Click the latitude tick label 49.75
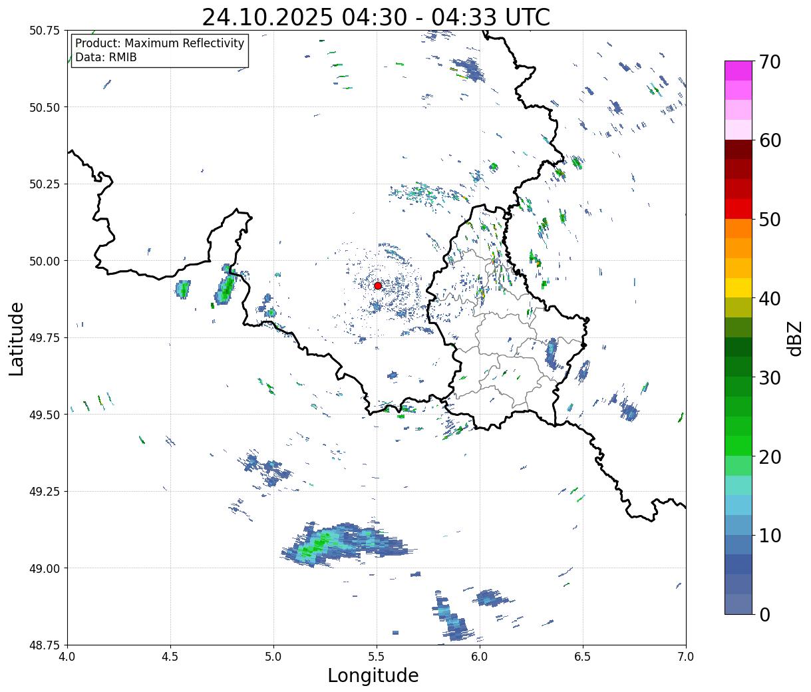The image size is (811, 692). (x=45, y=338)
